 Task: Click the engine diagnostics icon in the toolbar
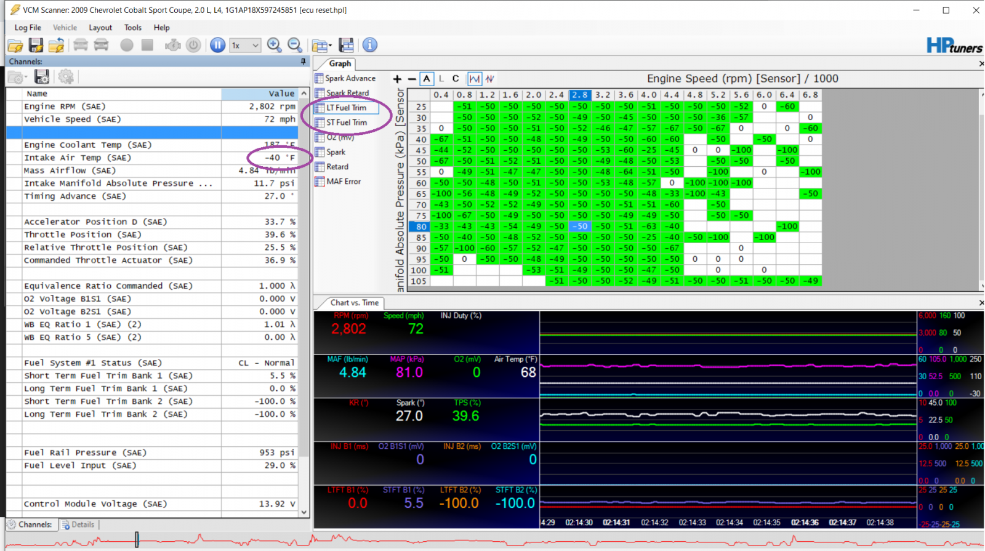pos(173,45)
